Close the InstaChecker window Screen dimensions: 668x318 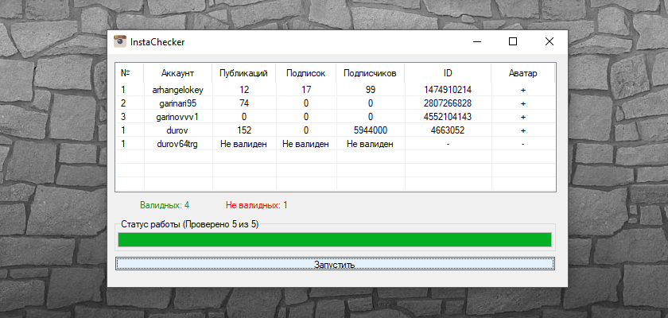tap(550, 41)
